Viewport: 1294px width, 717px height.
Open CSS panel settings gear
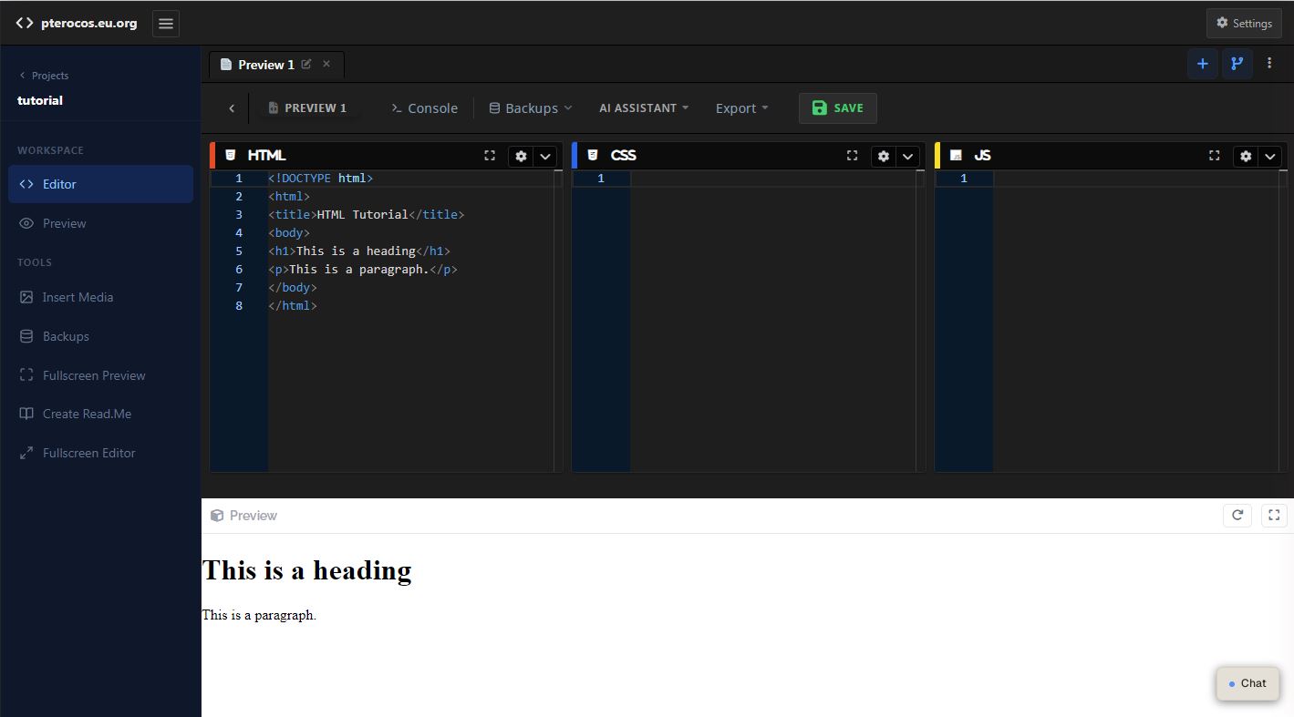click(x=884, y=156)
